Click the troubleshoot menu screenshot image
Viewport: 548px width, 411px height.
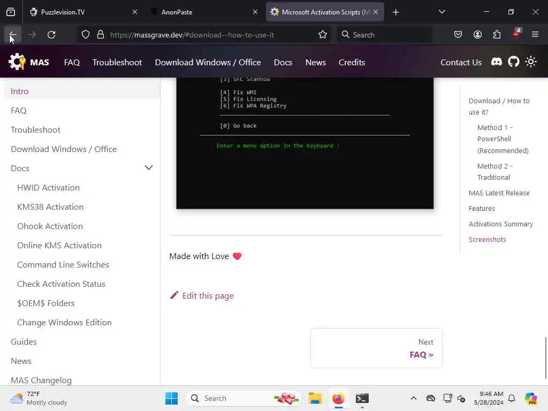click(x=305, y=143)
